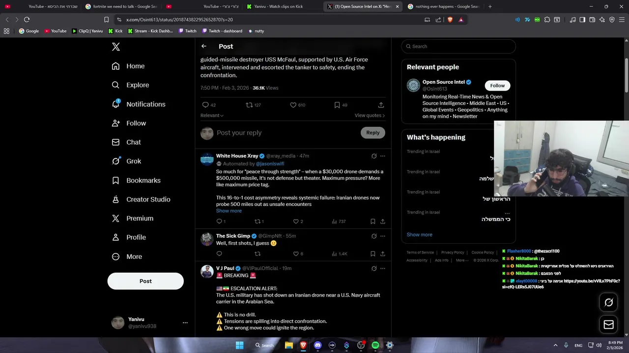Open Discord from taskbar

(x=317, y=345)
